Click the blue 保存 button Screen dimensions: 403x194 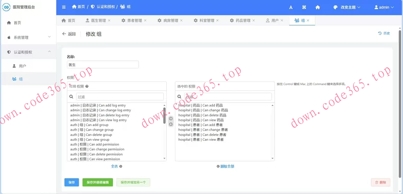[72, 182]
